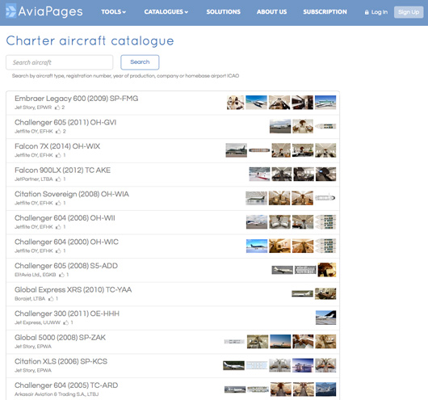
Task: Click thumbs-up icon for Challenger 604 OH-WII
Action: [58, 227]
